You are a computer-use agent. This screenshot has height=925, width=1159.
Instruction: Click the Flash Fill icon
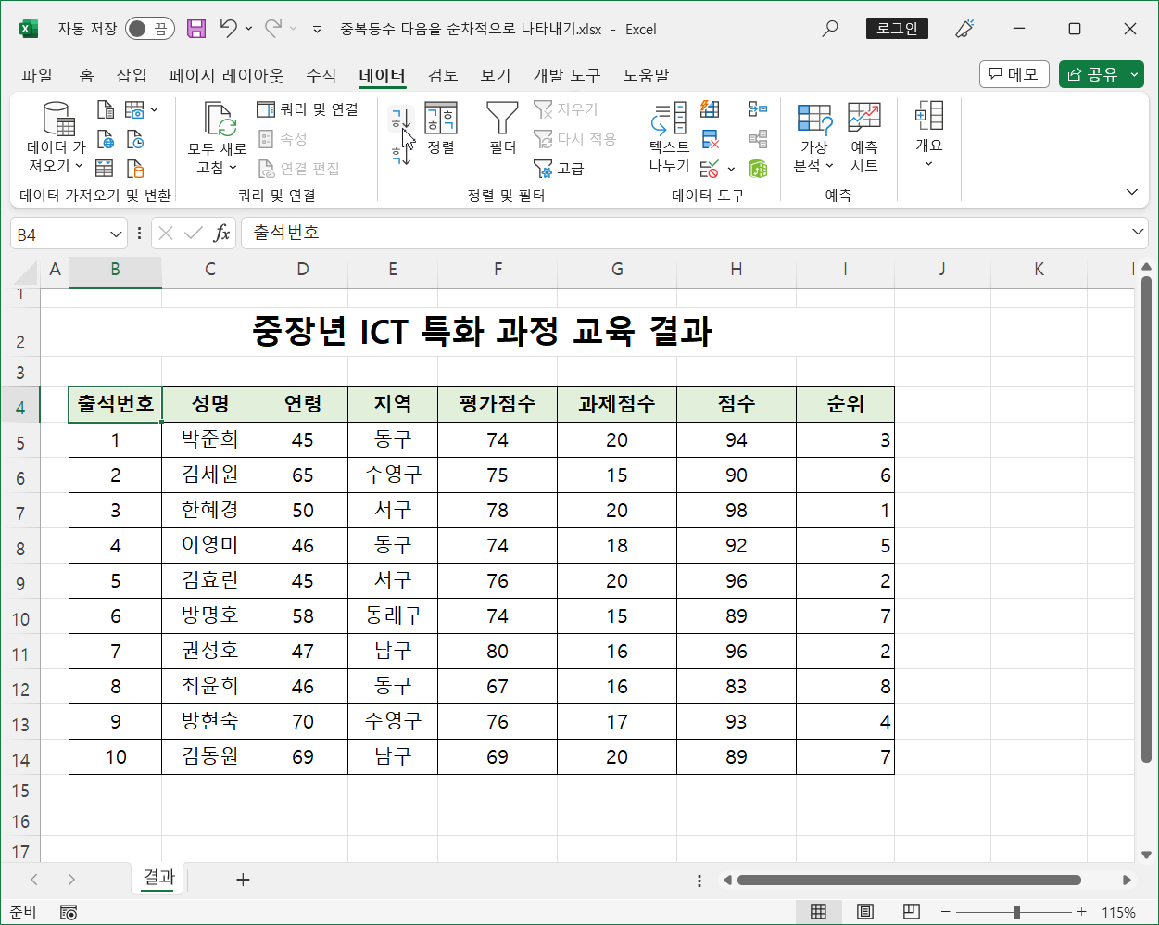[x=710, y=109]
